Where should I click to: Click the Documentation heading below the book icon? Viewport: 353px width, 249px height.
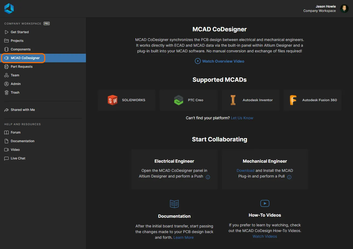(x=174, y=216)
